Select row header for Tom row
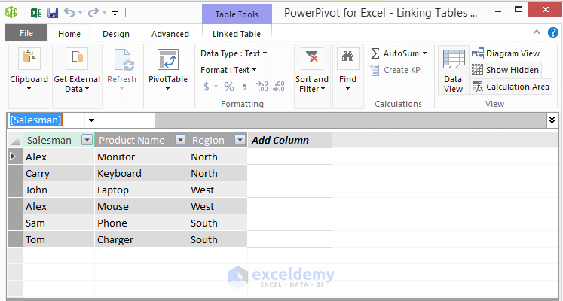The image size is (563, 301). [x=15, y=239]
